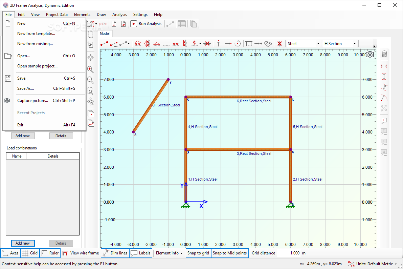Select the horizontal point load arrow tool
Screen dimensions: 403x269
[x=228, y=43]
